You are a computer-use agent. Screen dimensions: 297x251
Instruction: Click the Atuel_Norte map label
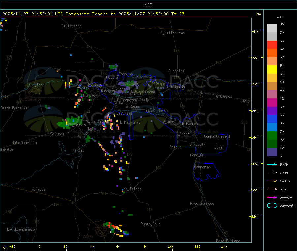[x=157, y=111]
